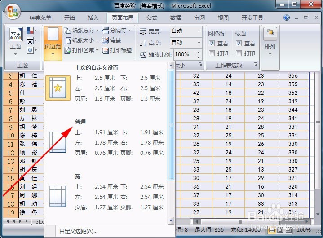Image resolution: width=323 pixels, height=238 pixels.
Task: Select row header 3
Action: (11, 76)
